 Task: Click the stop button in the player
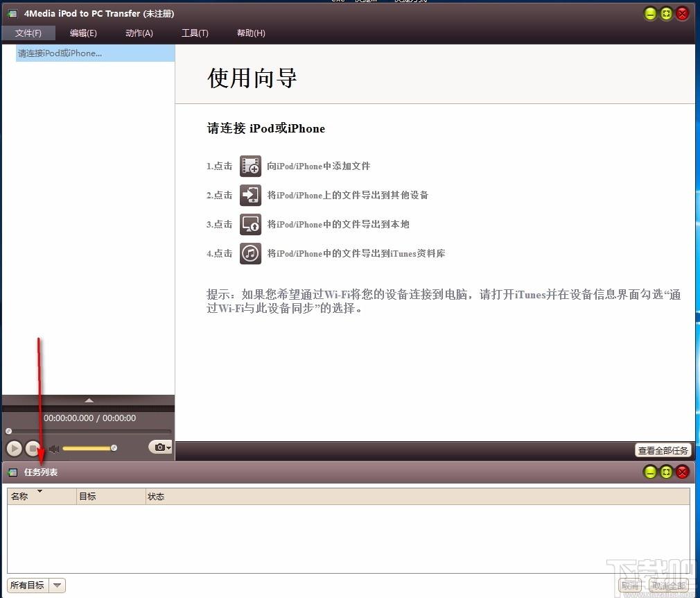point(33,448)
